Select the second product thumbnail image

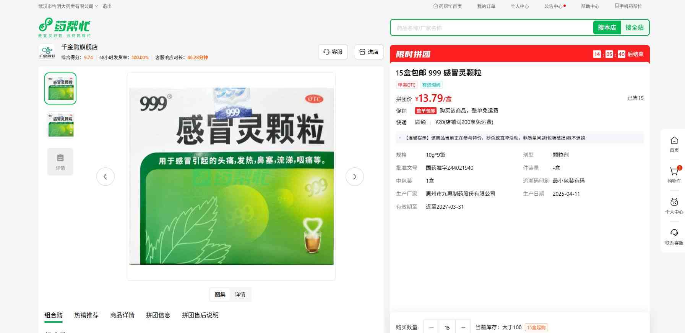[x=60, y=125]
